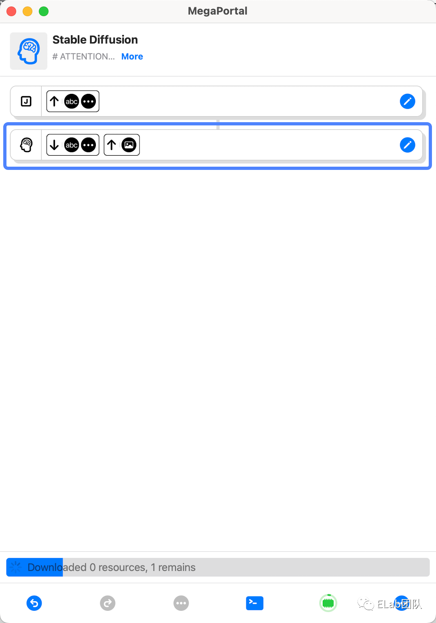Click the greyed redo arrow button
Viewport: 436px width, 623px height.
coord(108,603)
